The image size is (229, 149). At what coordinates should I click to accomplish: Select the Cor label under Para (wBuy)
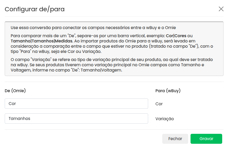[x=159, y=104]
